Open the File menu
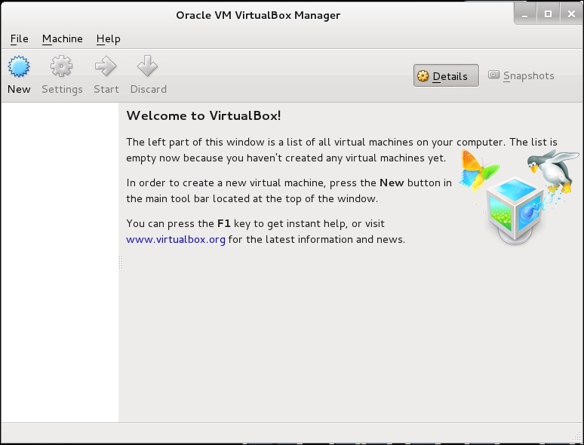 pyautogui.click(x=20, y=38)
